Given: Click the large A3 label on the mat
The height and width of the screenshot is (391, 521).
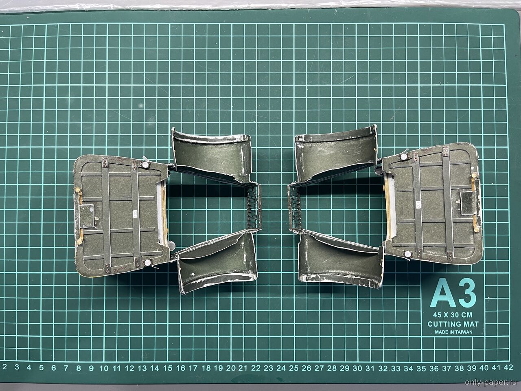Looking at the screenshot, I should pos(452,293).
